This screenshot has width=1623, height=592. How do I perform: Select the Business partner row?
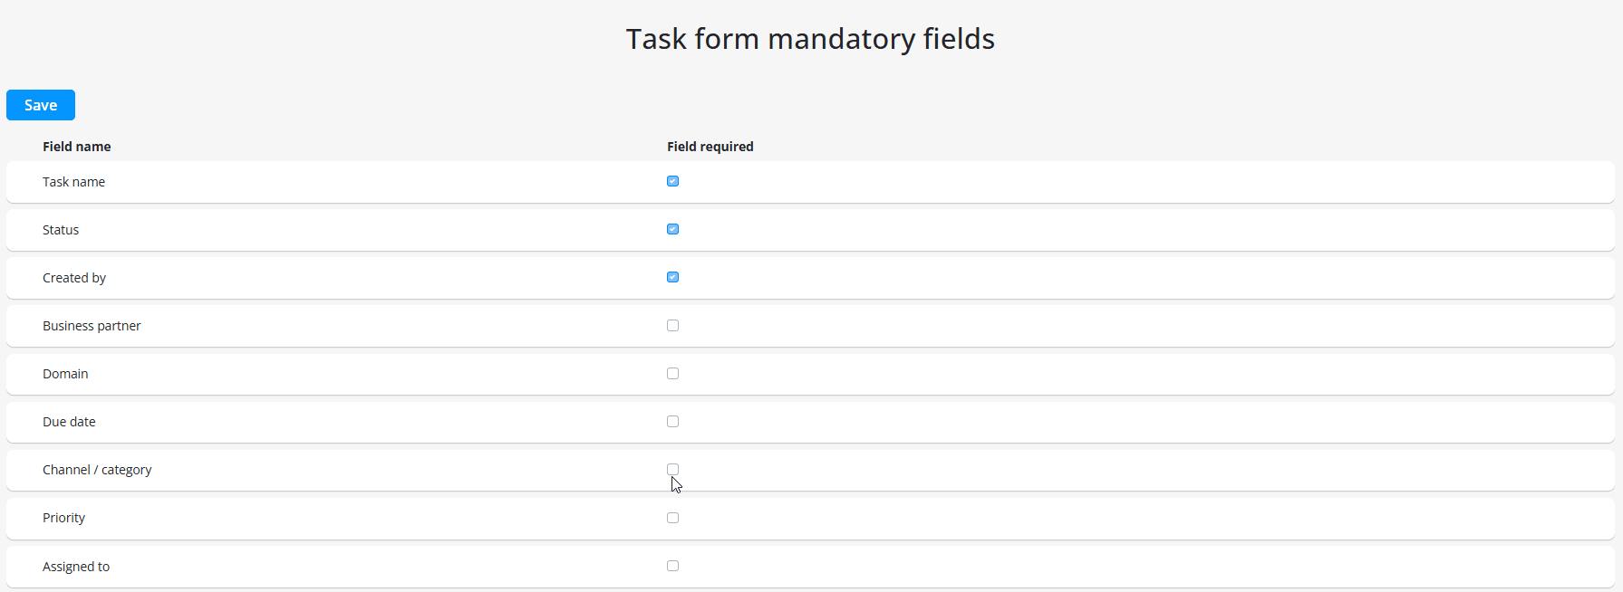point(92,325)
